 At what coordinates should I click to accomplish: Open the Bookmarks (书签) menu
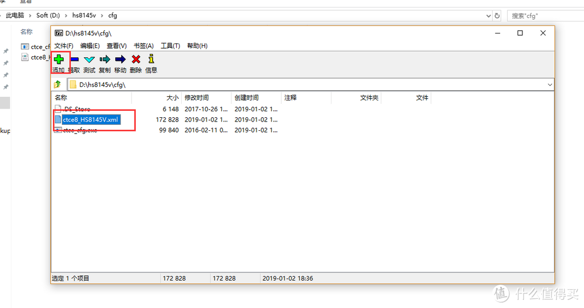coord(143,46)
